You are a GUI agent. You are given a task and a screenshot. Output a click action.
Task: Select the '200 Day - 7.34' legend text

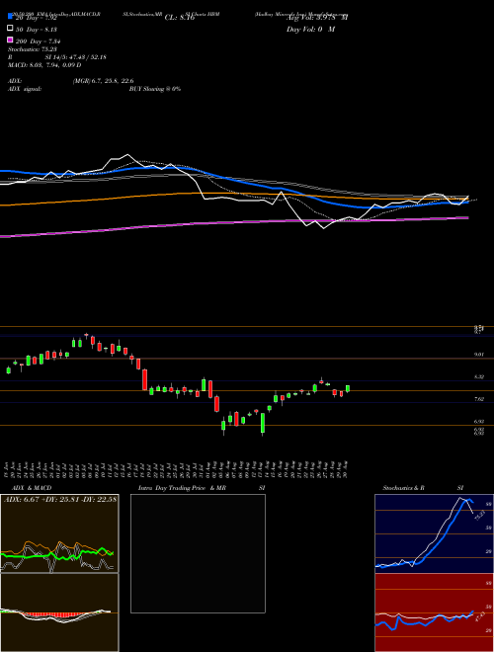point(38,41)
